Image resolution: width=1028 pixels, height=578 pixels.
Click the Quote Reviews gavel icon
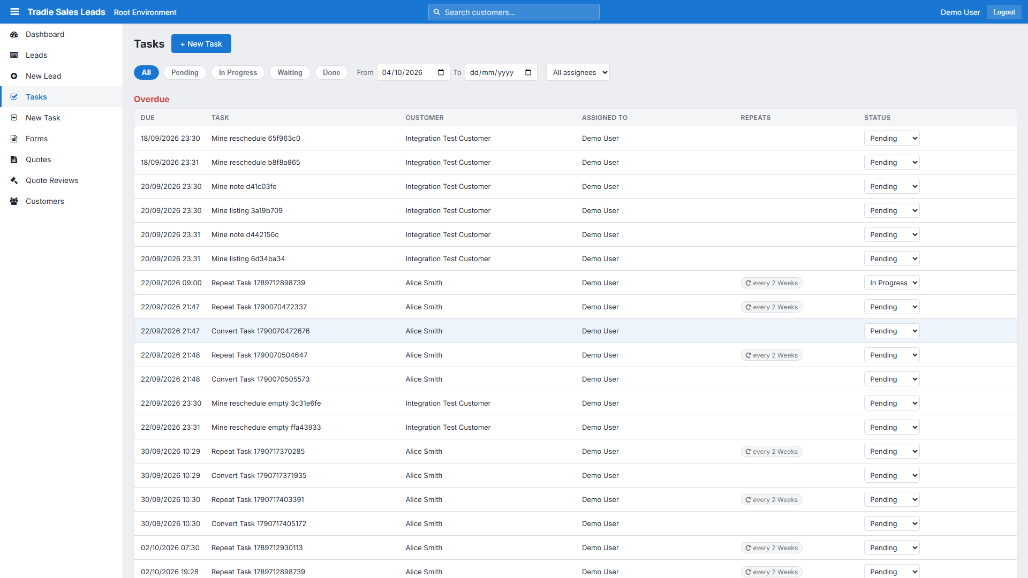pyautogui.click(x=14, y=180)
